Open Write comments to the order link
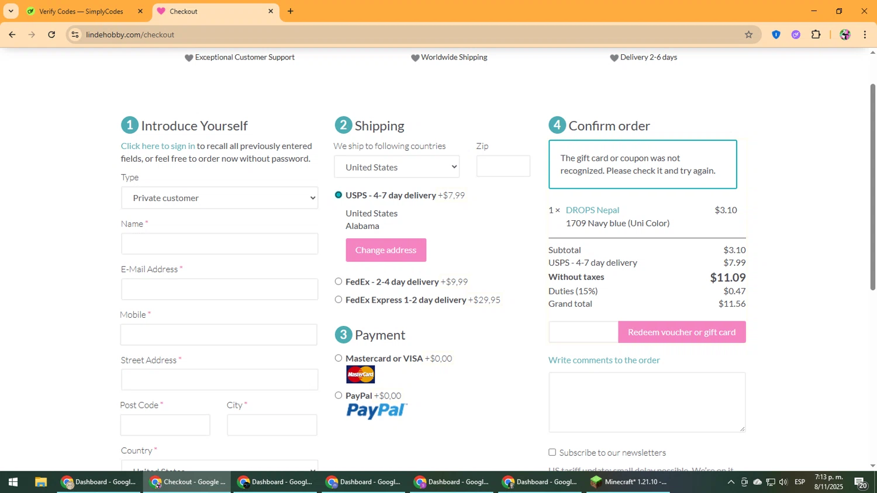Viewport: 877px width, 493px height. [604, 360]
